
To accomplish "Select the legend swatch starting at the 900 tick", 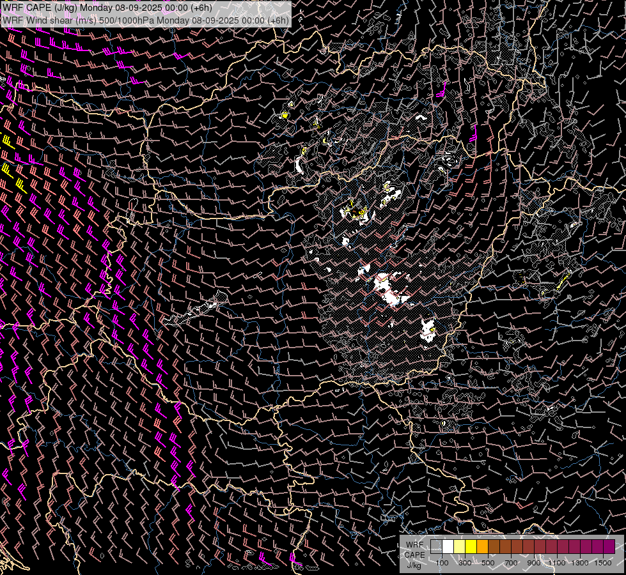I will click(540, 547).
